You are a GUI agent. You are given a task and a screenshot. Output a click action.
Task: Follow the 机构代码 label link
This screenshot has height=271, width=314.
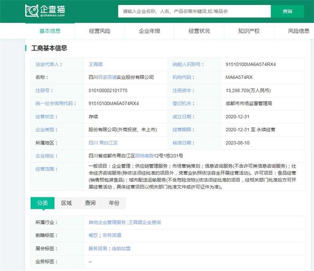(x=182, y=77)
